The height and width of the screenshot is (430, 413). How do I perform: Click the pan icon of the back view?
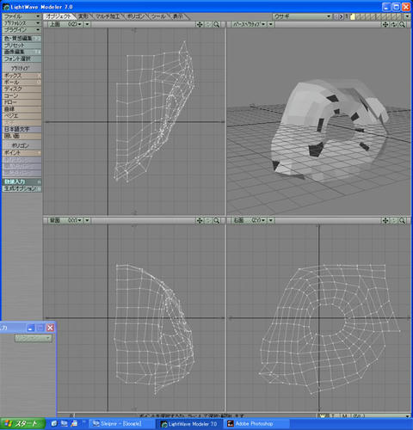click(200, 220)
